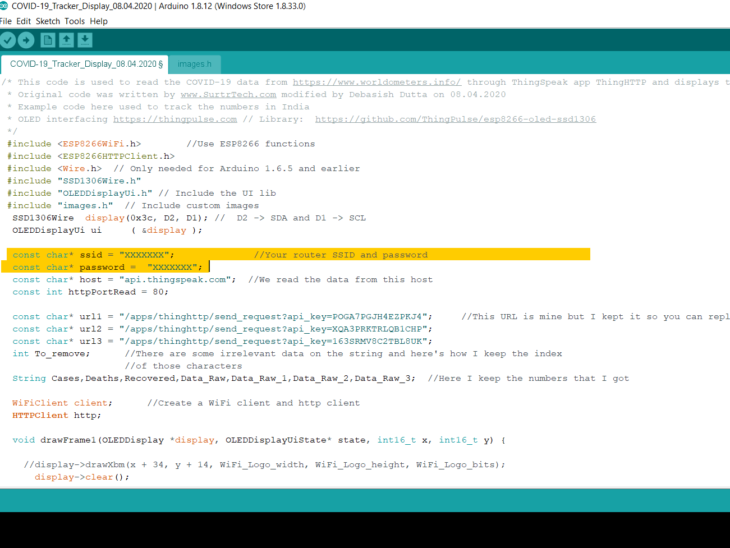Screen dimensions: 730x548
Task: Click the HTTPClient http line
Action: click(57, 415)
